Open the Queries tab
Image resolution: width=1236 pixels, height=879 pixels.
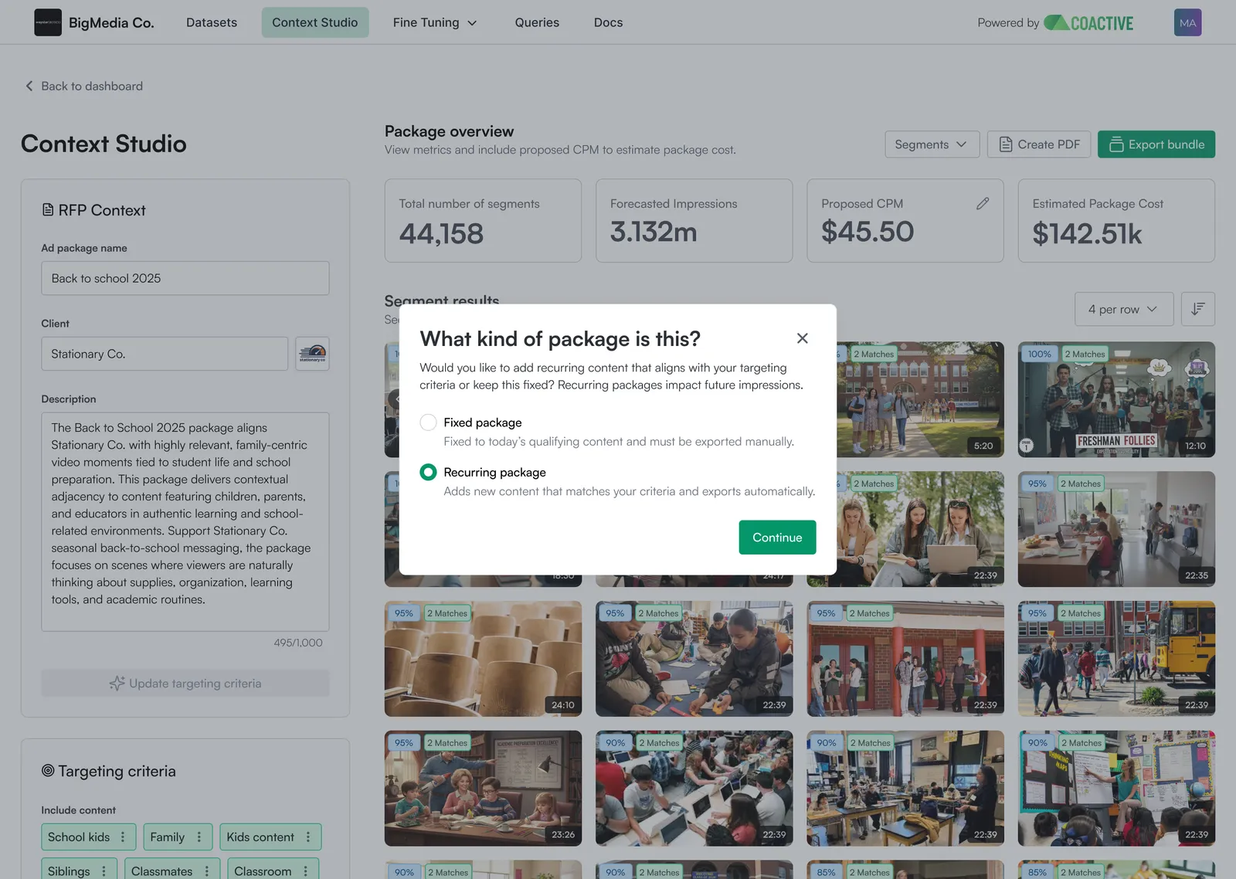point(537,22)
